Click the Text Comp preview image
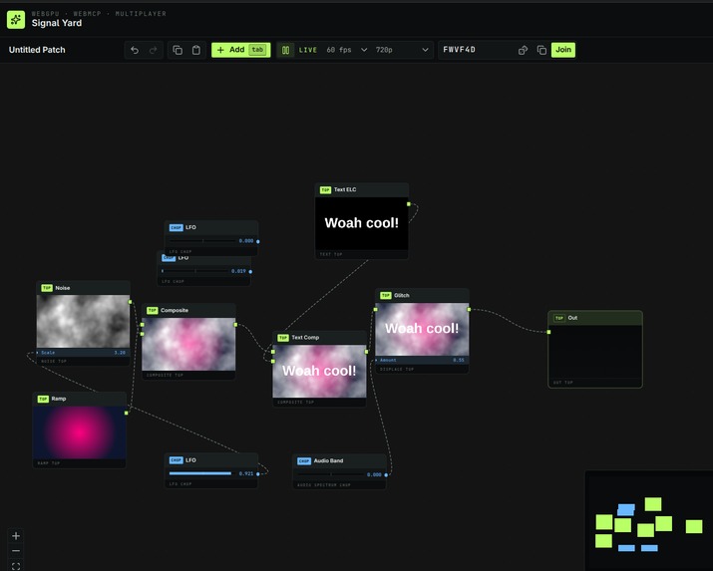 coord(319,371)
